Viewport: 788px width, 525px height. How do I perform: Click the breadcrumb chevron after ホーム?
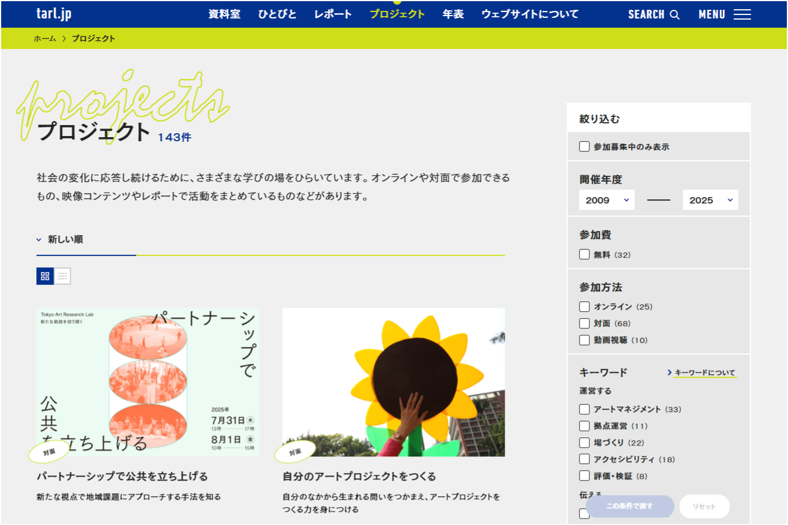coord(64,39)
